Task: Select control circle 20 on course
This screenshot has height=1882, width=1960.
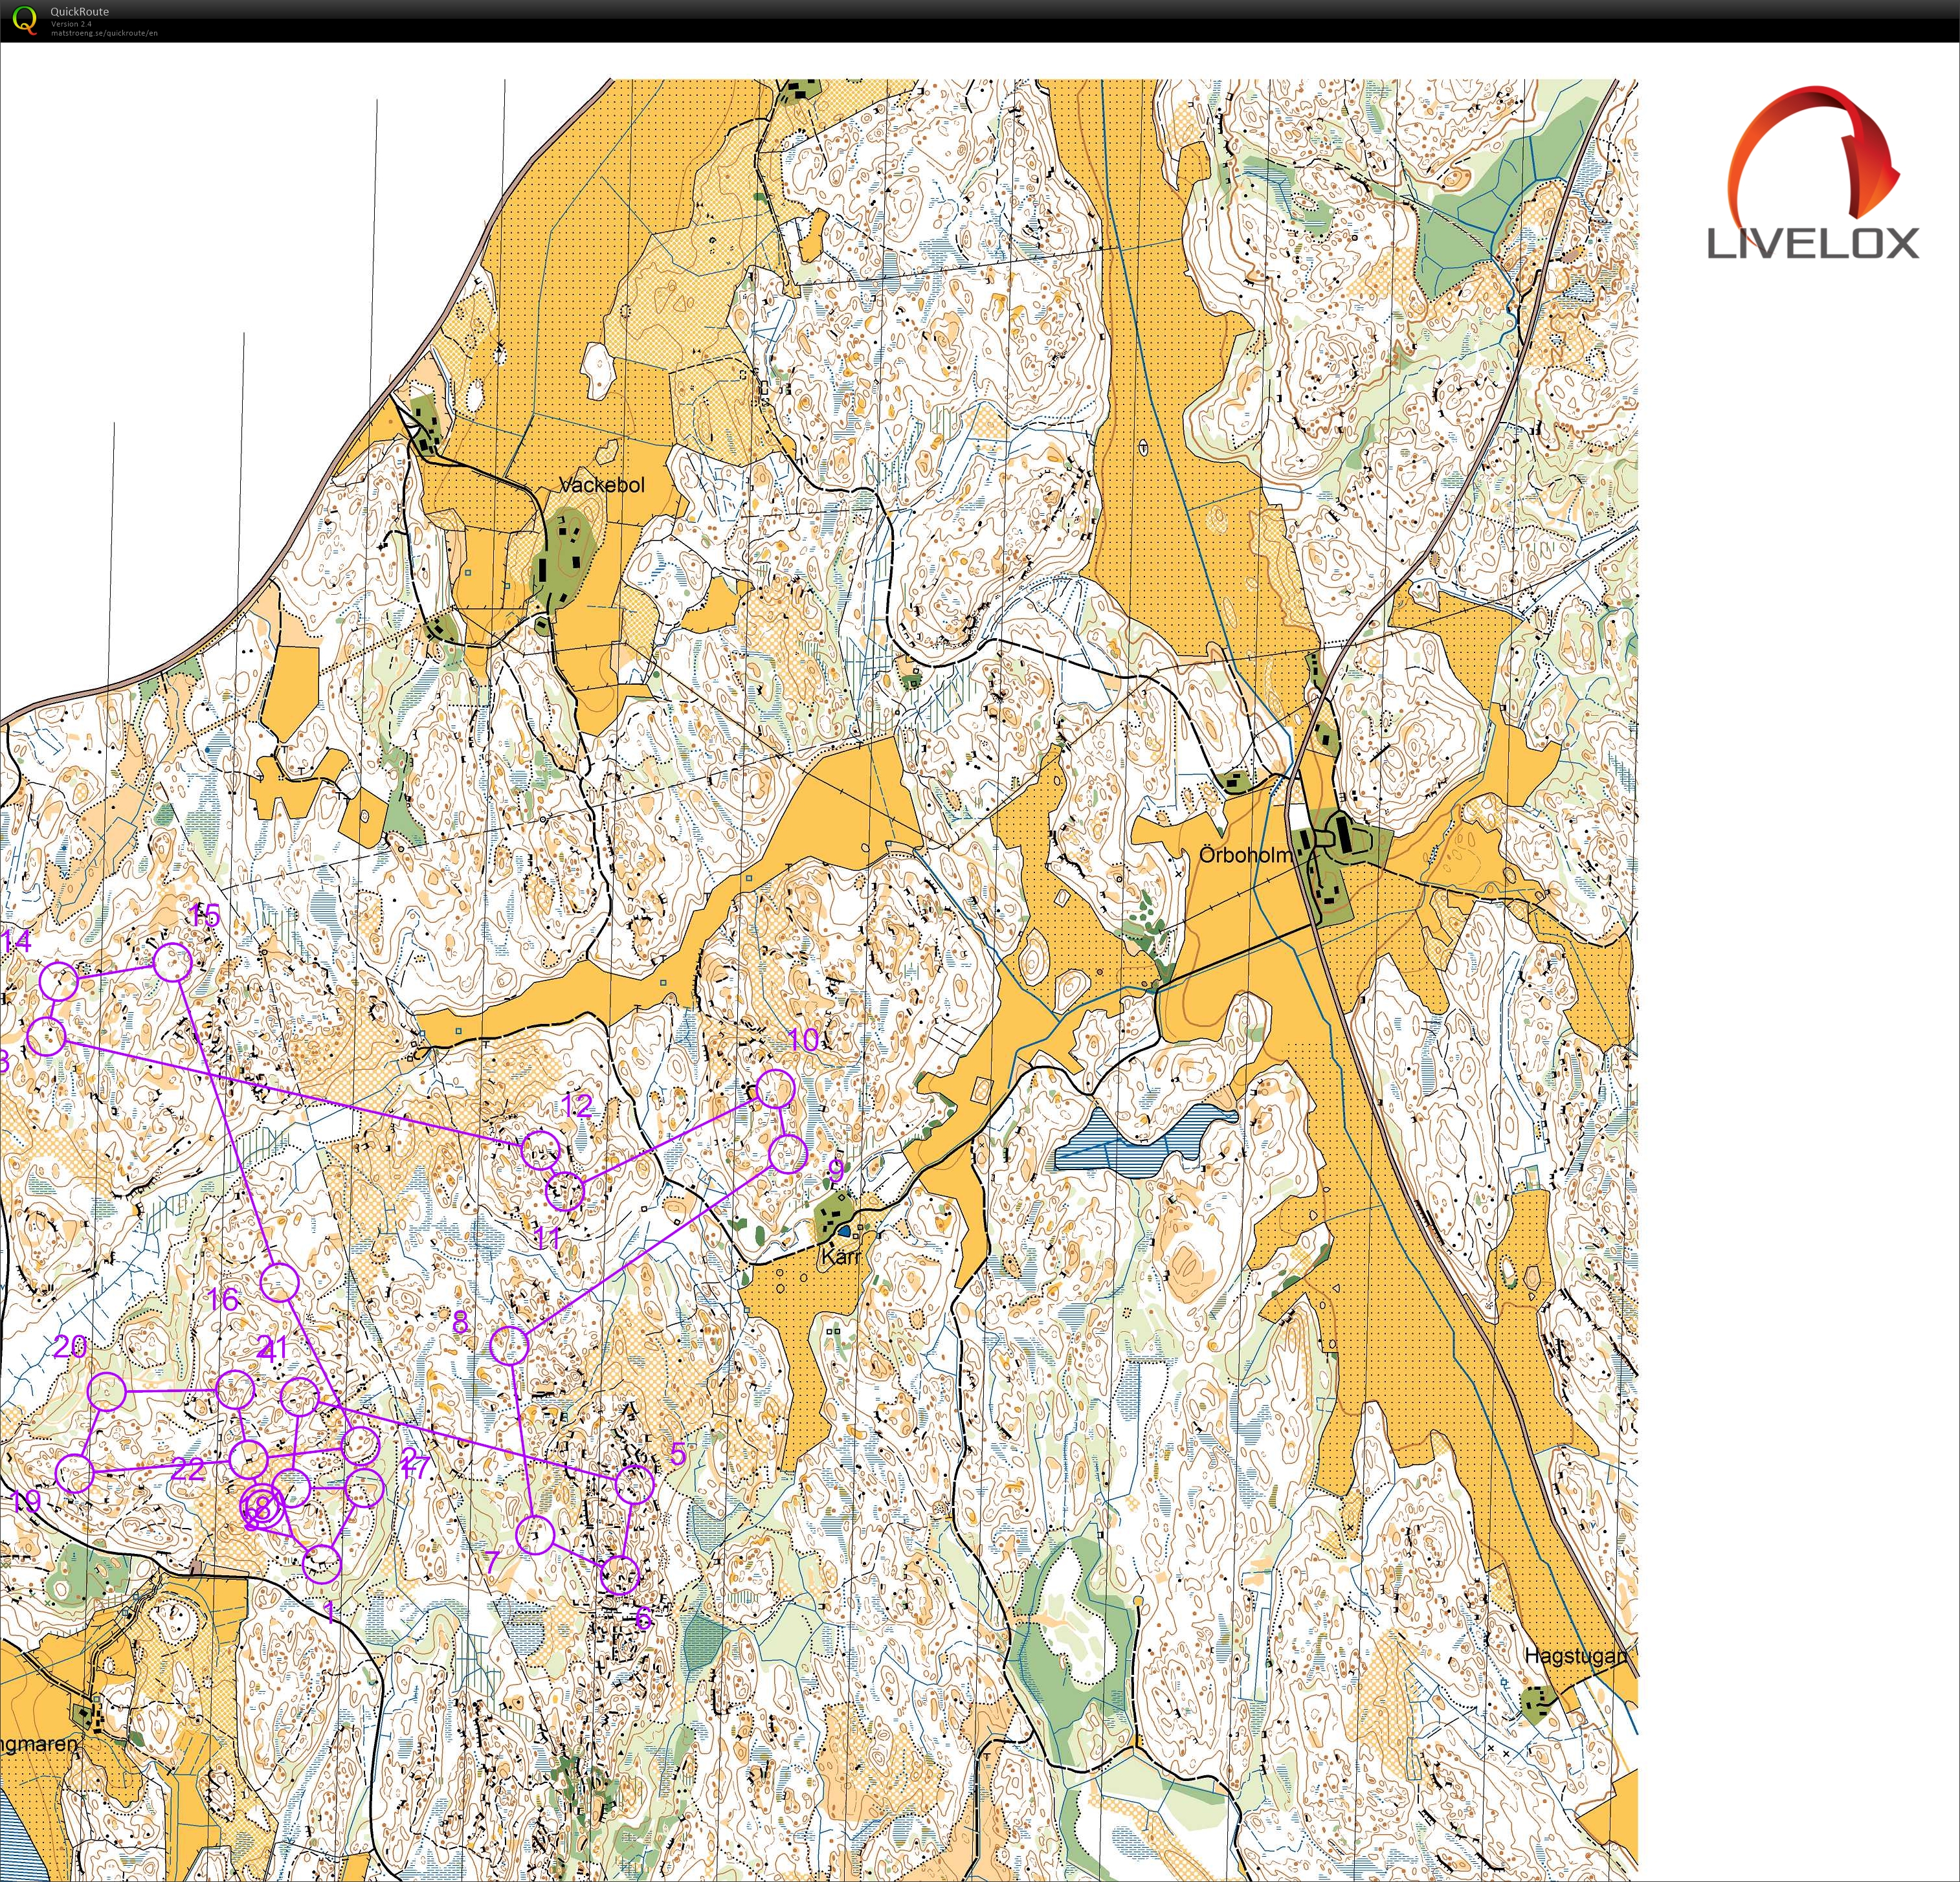Action: click(107, 1392)
